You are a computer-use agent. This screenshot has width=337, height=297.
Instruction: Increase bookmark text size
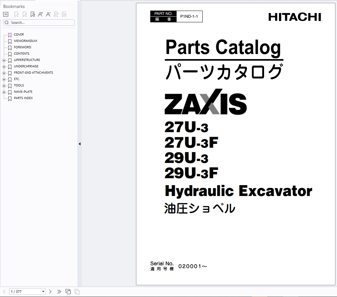pyautogui.click(x=40, y=14)
